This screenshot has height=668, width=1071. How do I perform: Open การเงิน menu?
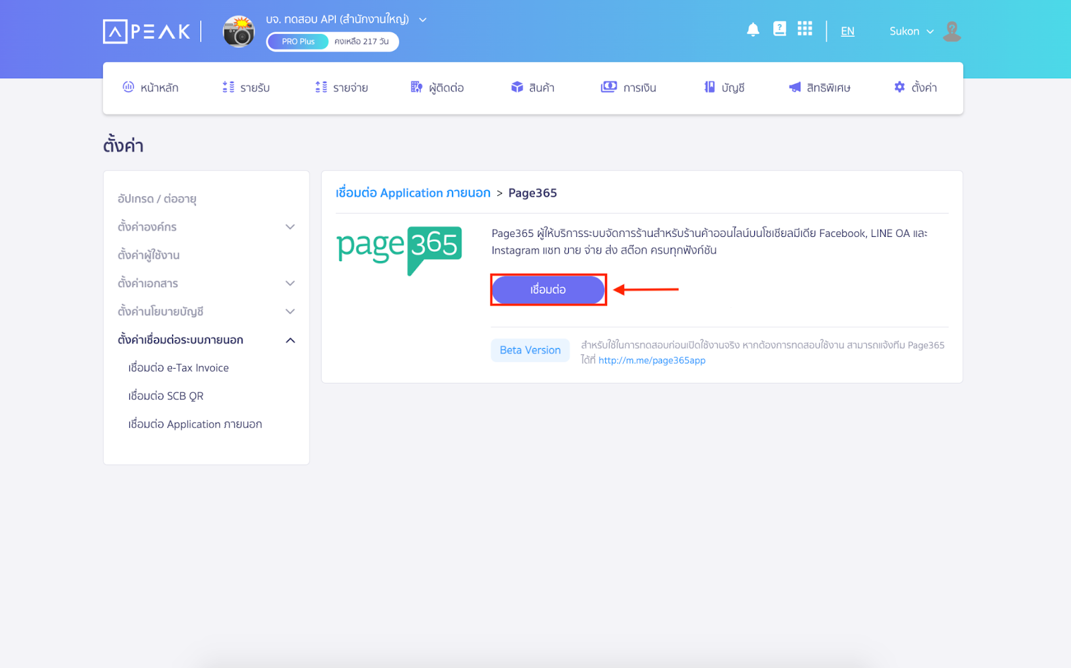click(629, 88)
